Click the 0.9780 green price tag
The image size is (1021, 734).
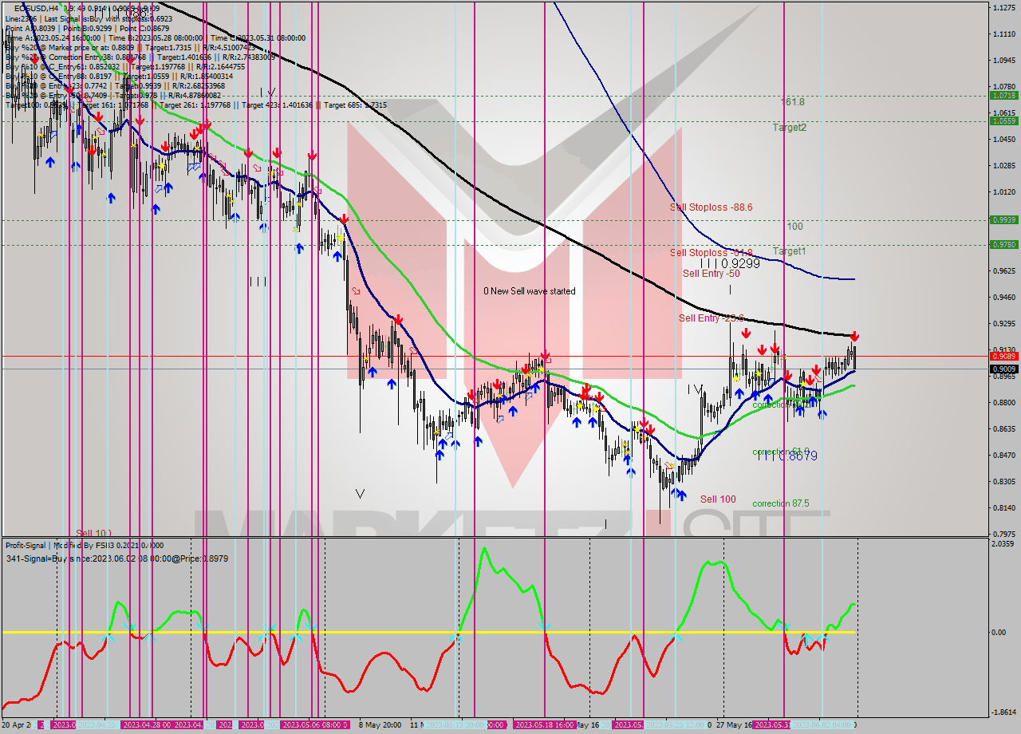coord(1003,245)
